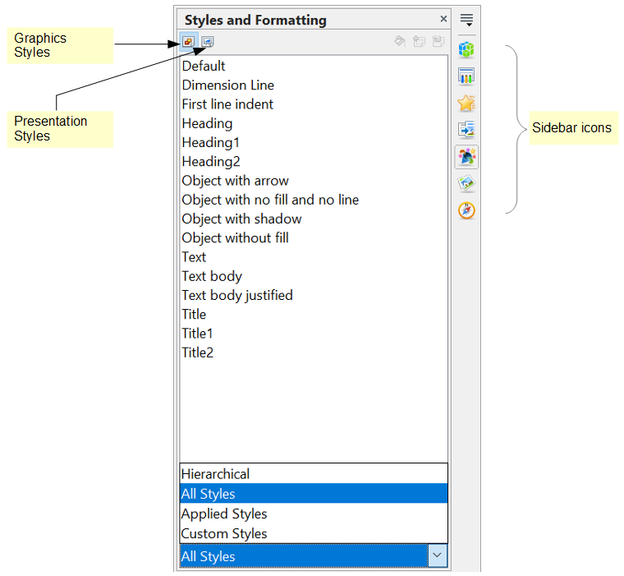This screenshot has height=576, width=624.
Task: Choose All Styles in the filter list
Action: (314, 494)
